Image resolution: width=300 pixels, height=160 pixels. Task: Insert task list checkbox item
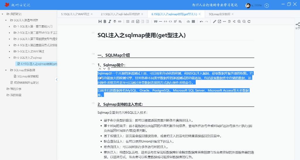[x=138, y=21]
